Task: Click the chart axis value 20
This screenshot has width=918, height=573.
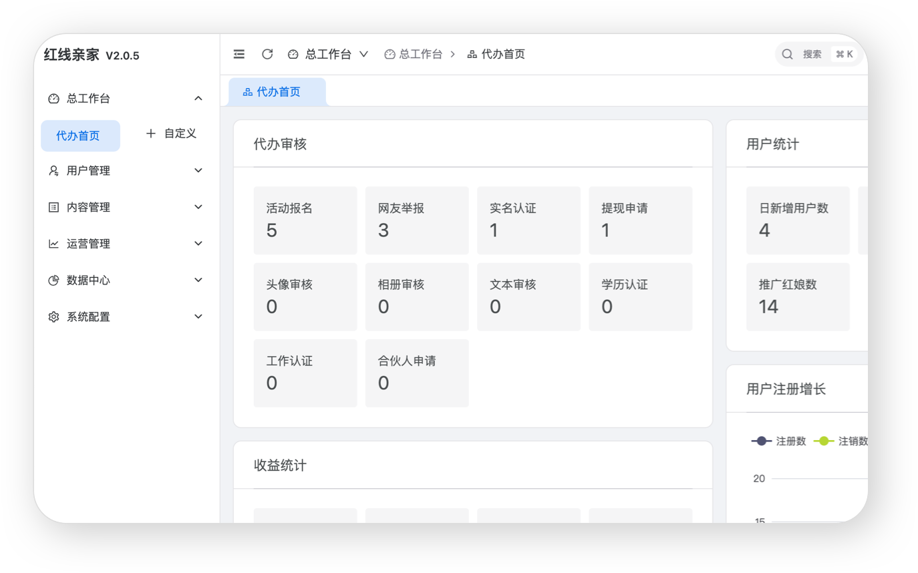Action: tap(759, 479)
